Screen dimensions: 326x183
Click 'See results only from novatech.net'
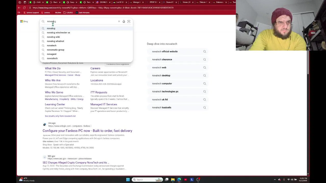point(60,116)
